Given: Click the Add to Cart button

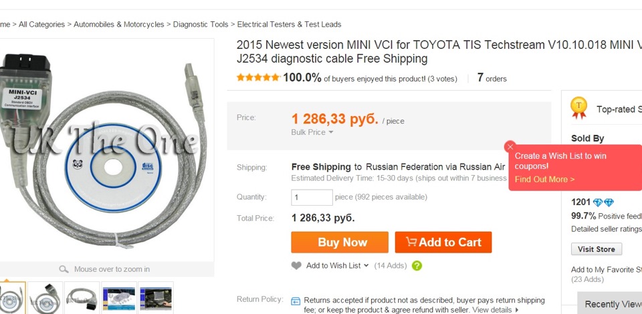Looking at the screenshot, I should coord(443,243).
